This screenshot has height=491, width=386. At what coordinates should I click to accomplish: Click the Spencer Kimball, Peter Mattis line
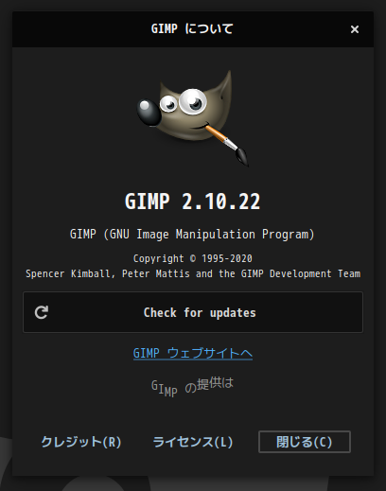[193, 273]
